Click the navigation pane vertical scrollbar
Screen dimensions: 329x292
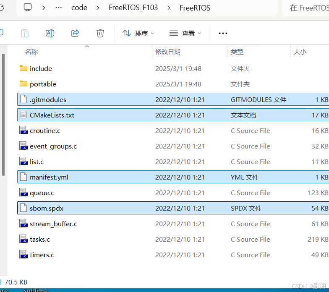(x=3, y=115)
